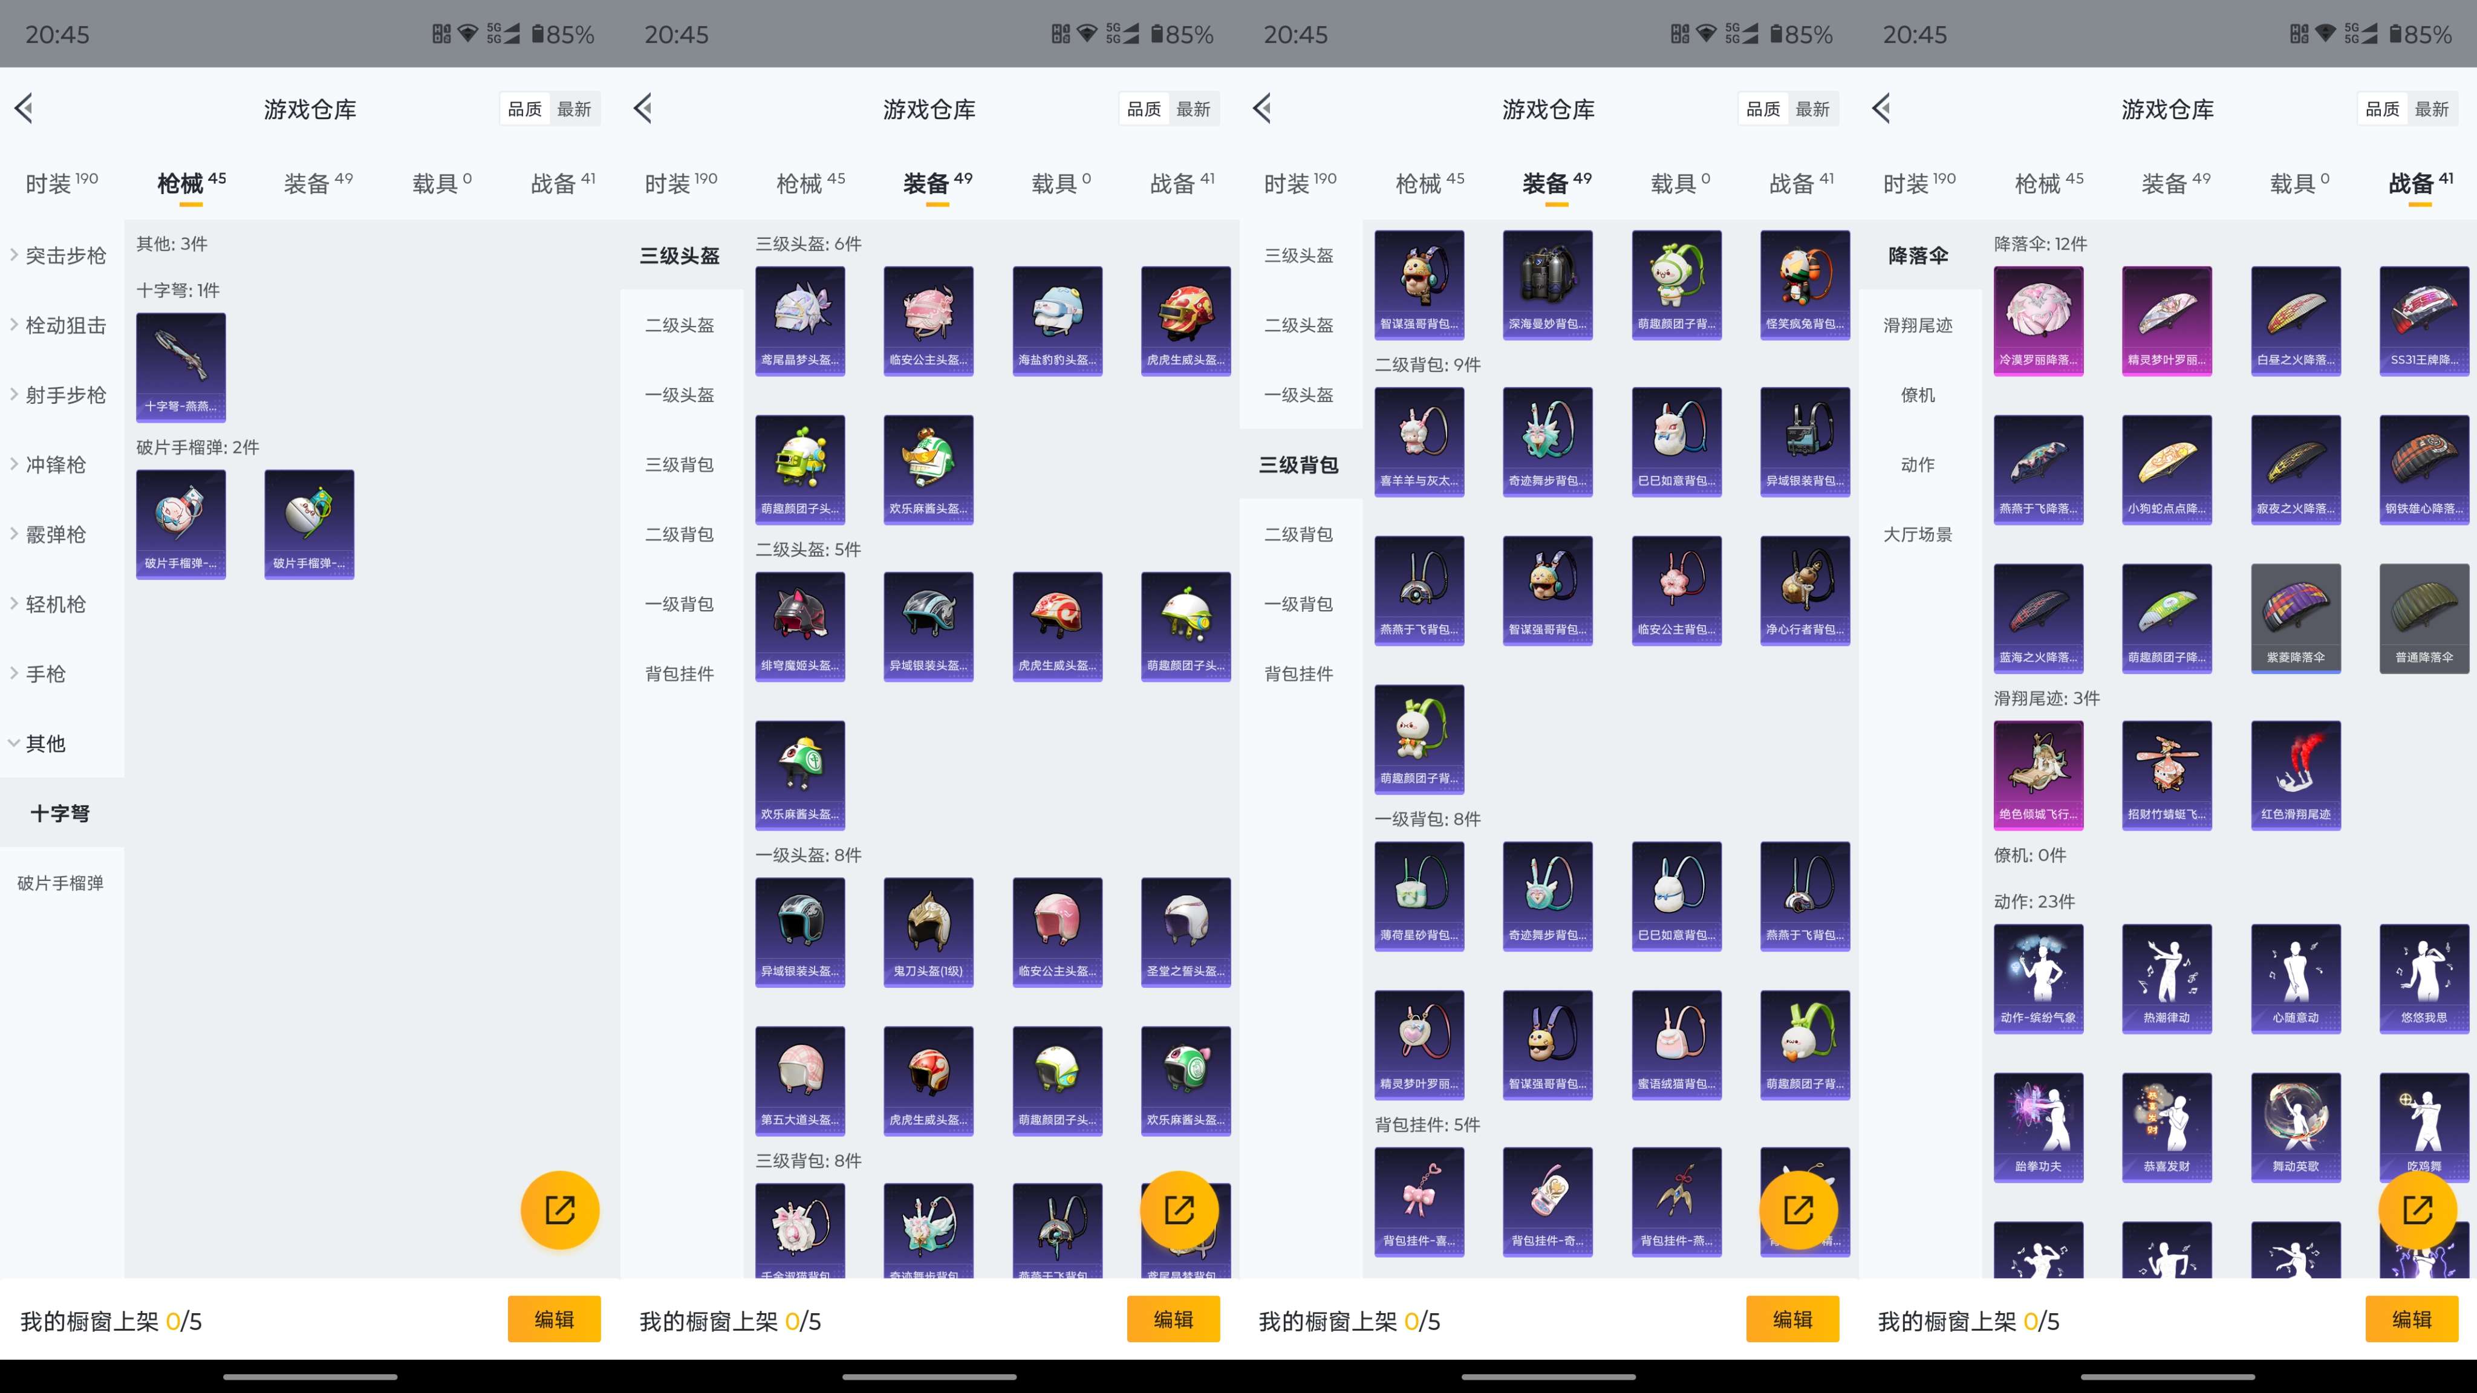Open the 时装 tab on the 枪械 screen
The image size is (2477, 1393).
tap(62, 183)
